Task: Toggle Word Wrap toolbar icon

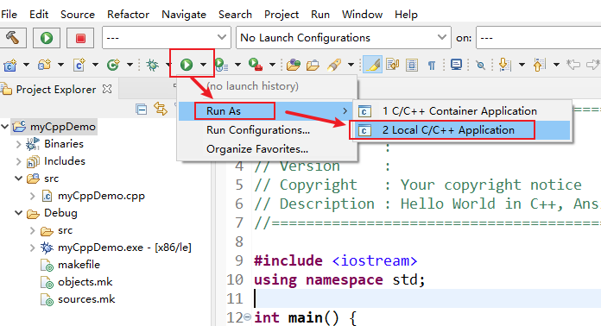Action: [x=393, y=65]
